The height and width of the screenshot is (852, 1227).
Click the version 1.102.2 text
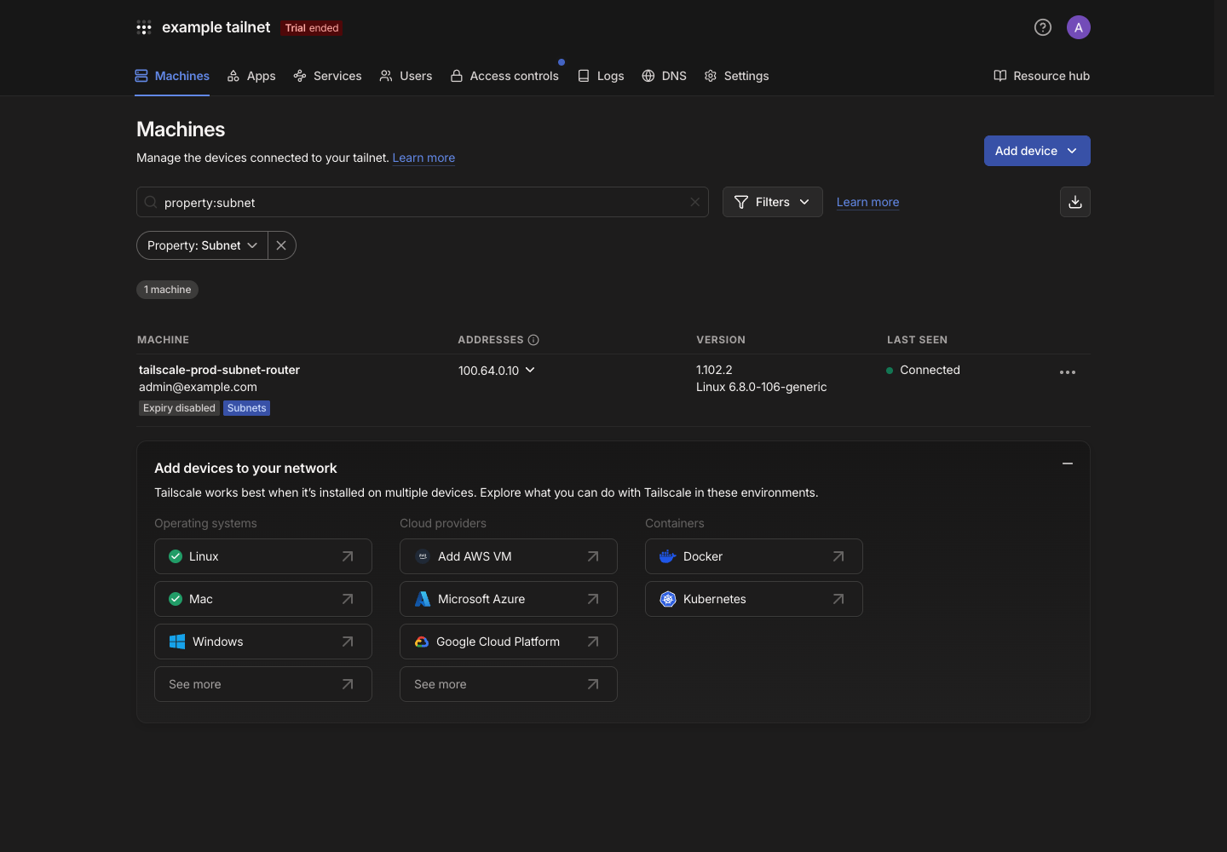(x=714, y=370)
